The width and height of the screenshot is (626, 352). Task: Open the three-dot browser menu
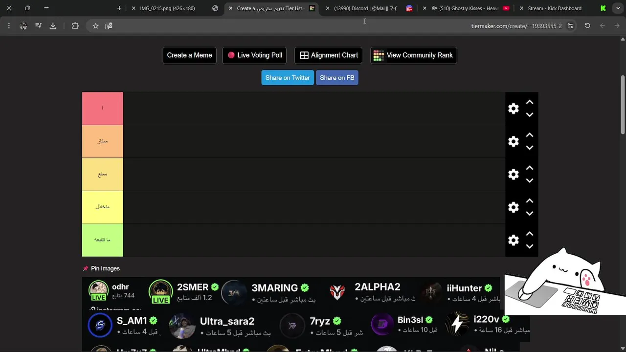tap(9, 26)
